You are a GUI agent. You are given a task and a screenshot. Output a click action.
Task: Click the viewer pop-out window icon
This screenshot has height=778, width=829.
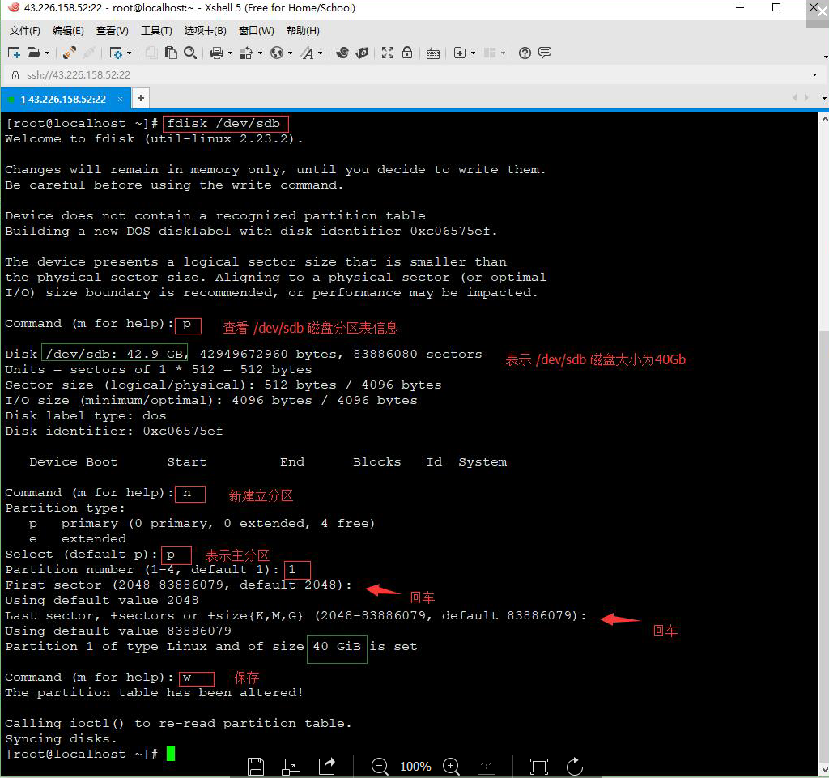coord(291,767)
